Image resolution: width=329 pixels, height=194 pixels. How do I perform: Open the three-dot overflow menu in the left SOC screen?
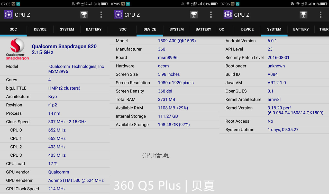[x=101, y=15]
